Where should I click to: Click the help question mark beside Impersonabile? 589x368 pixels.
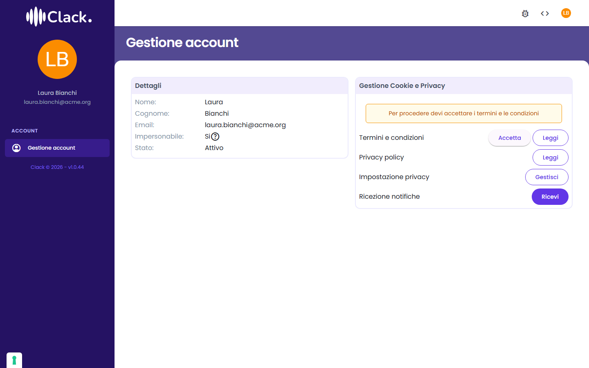(215, 137)
